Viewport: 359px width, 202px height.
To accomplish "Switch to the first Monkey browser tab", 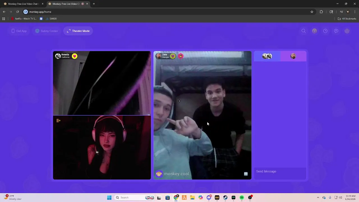I will pyautogui.click(x=23, y=4).
